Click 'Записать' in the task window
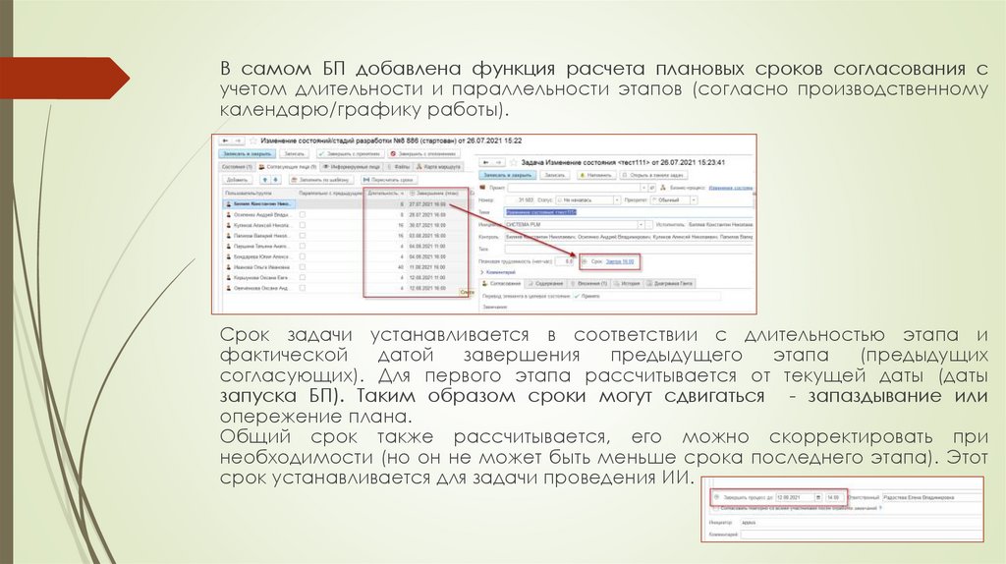This screenshot has width=1006, height=564. (x=554, y=175)
